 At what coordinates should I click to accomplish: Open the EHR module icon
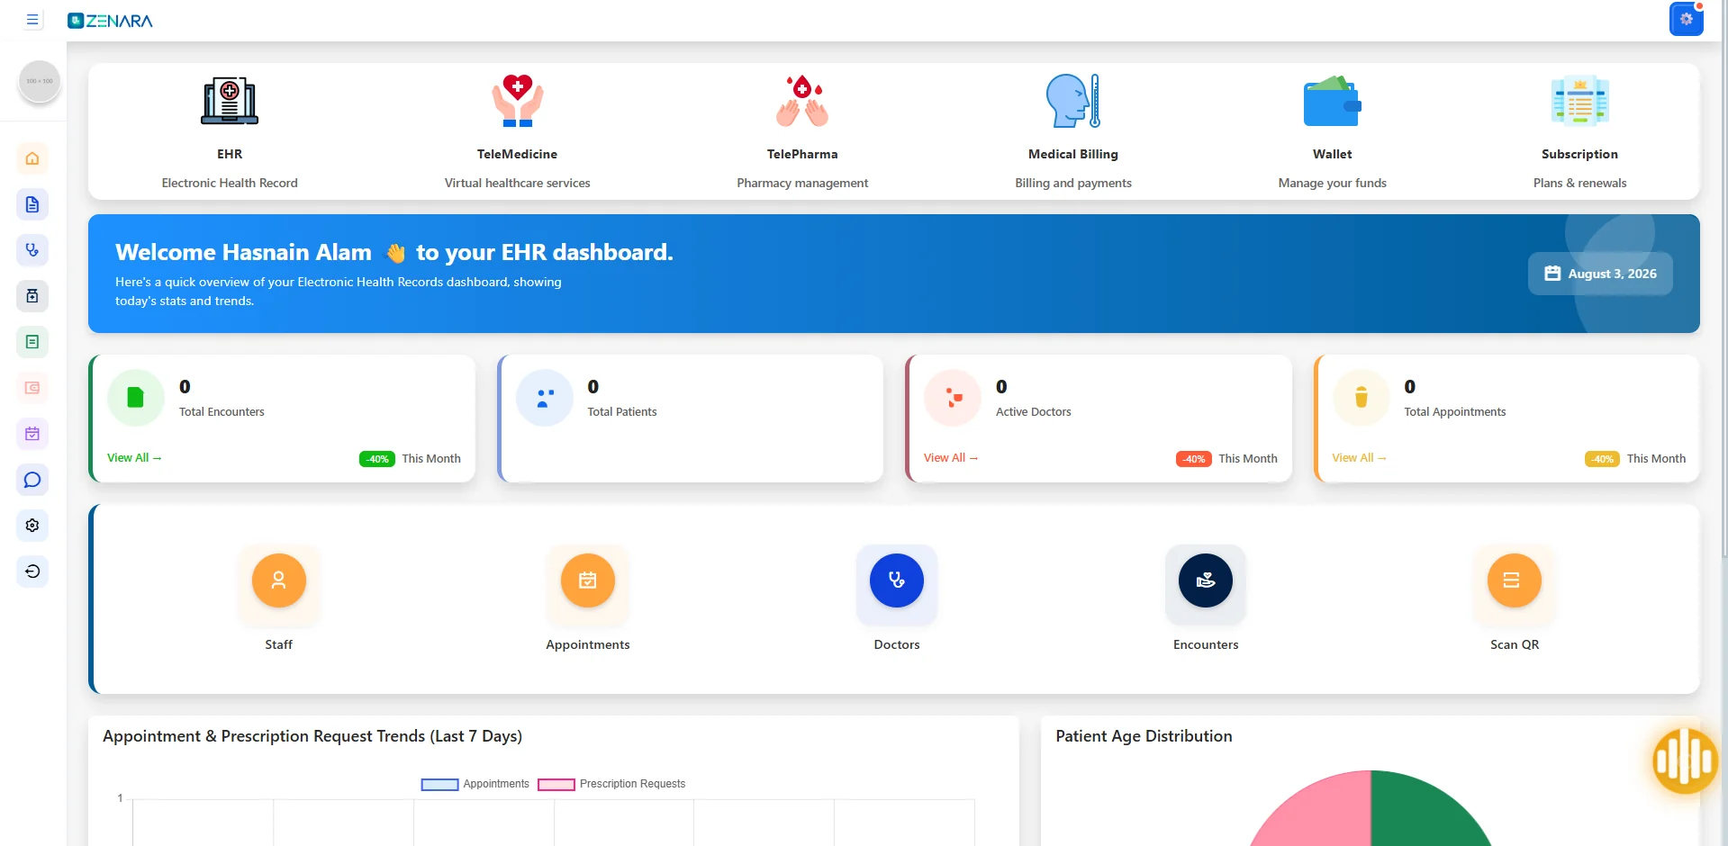click(x=230, y=100)
